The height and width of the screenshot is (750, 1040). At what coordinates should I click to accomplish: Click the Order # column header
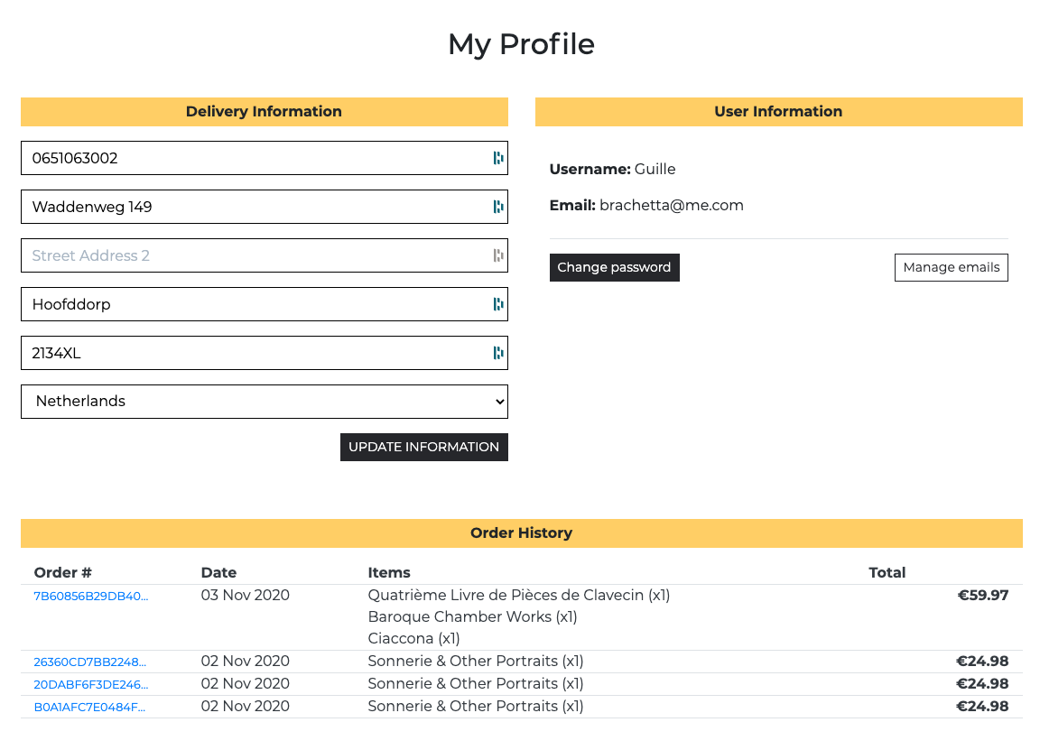(x=63, y=572)
